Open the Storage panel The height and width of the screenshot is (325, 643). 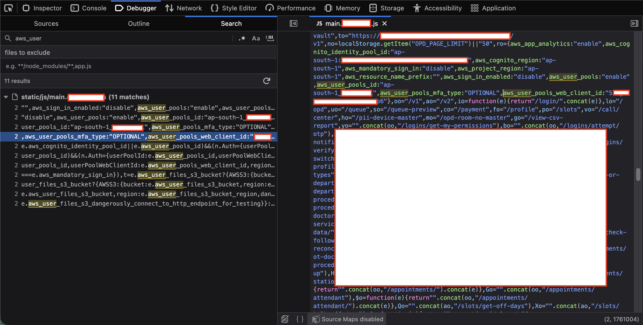coord(387,8)
